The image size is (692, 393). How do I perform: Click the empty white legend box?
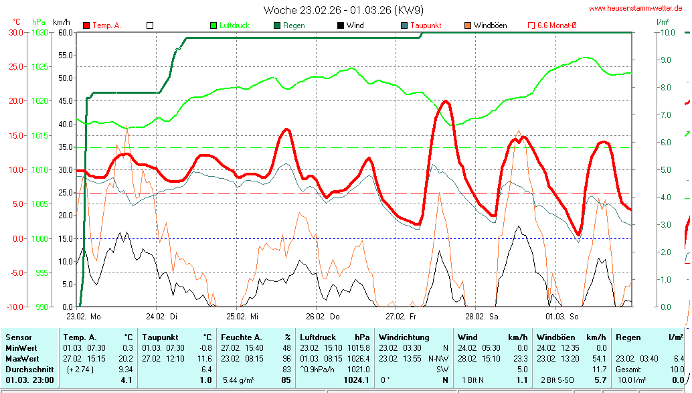pyautogui.click(x=150, y=25)
